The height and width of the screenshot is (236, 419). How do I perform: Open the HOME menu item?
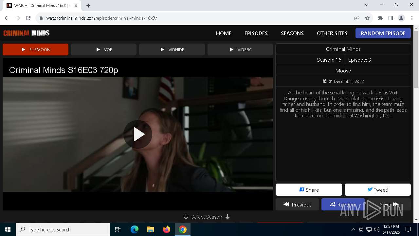tap(224, 33)
